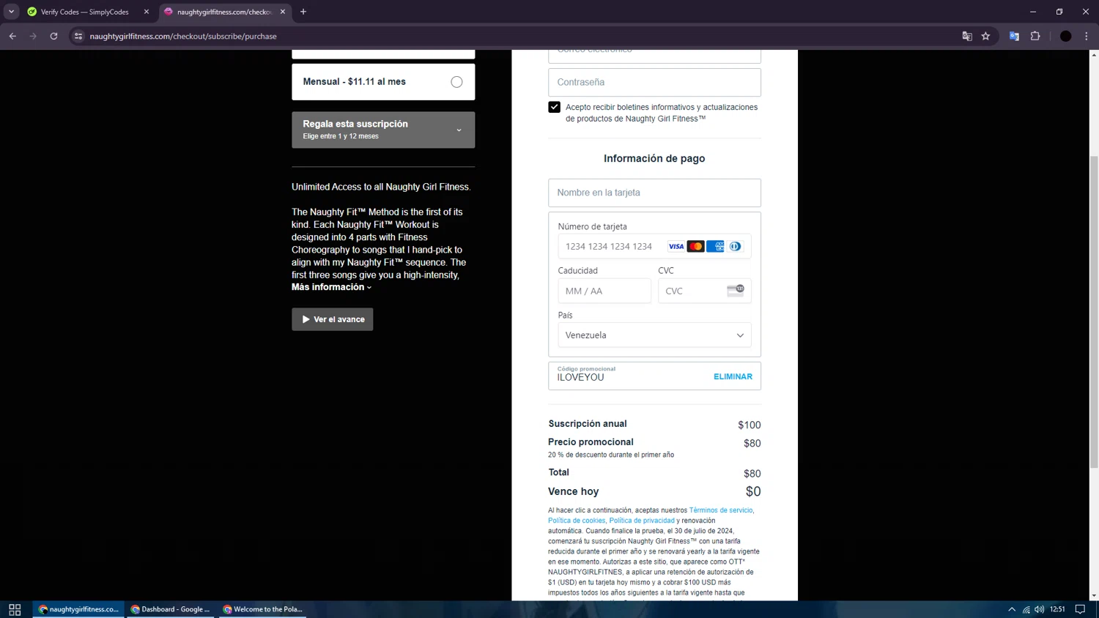The width and height of the screenshot is (1099, 618).
Task: Reload the checkout page
Action: pos(53,36)
